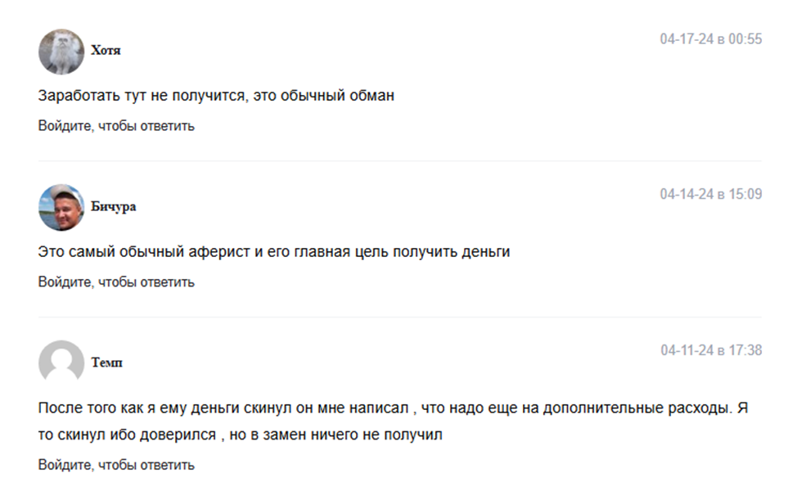Click 'Войдите, чтобы ответить' under Хотя's comment
This screenshot has height=491, width=797.
pyautogui.click(x=116, y=126)
